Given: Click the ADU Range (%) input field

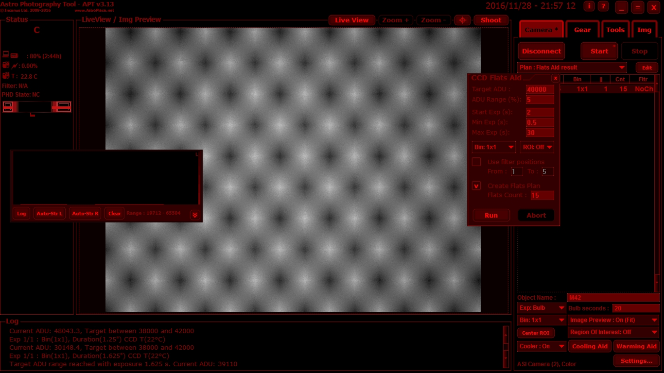Looking at the screenshot, I should coord(540,100).
